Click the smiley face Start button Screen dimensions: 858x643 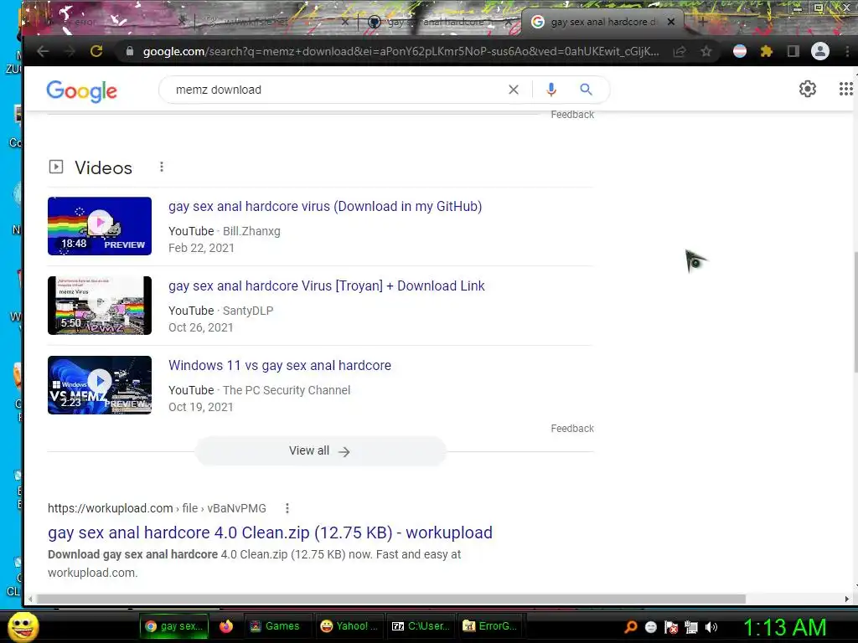point(23,626)
